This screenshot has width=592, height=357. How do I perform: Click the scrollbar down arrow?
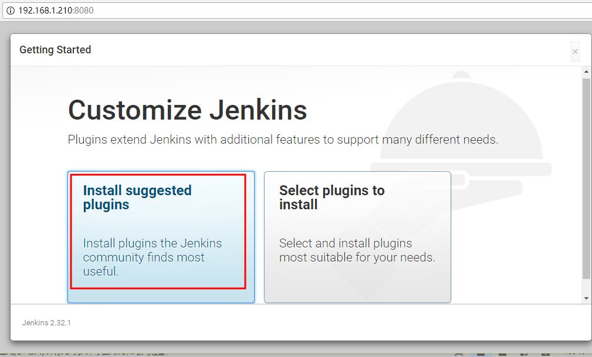586,298
